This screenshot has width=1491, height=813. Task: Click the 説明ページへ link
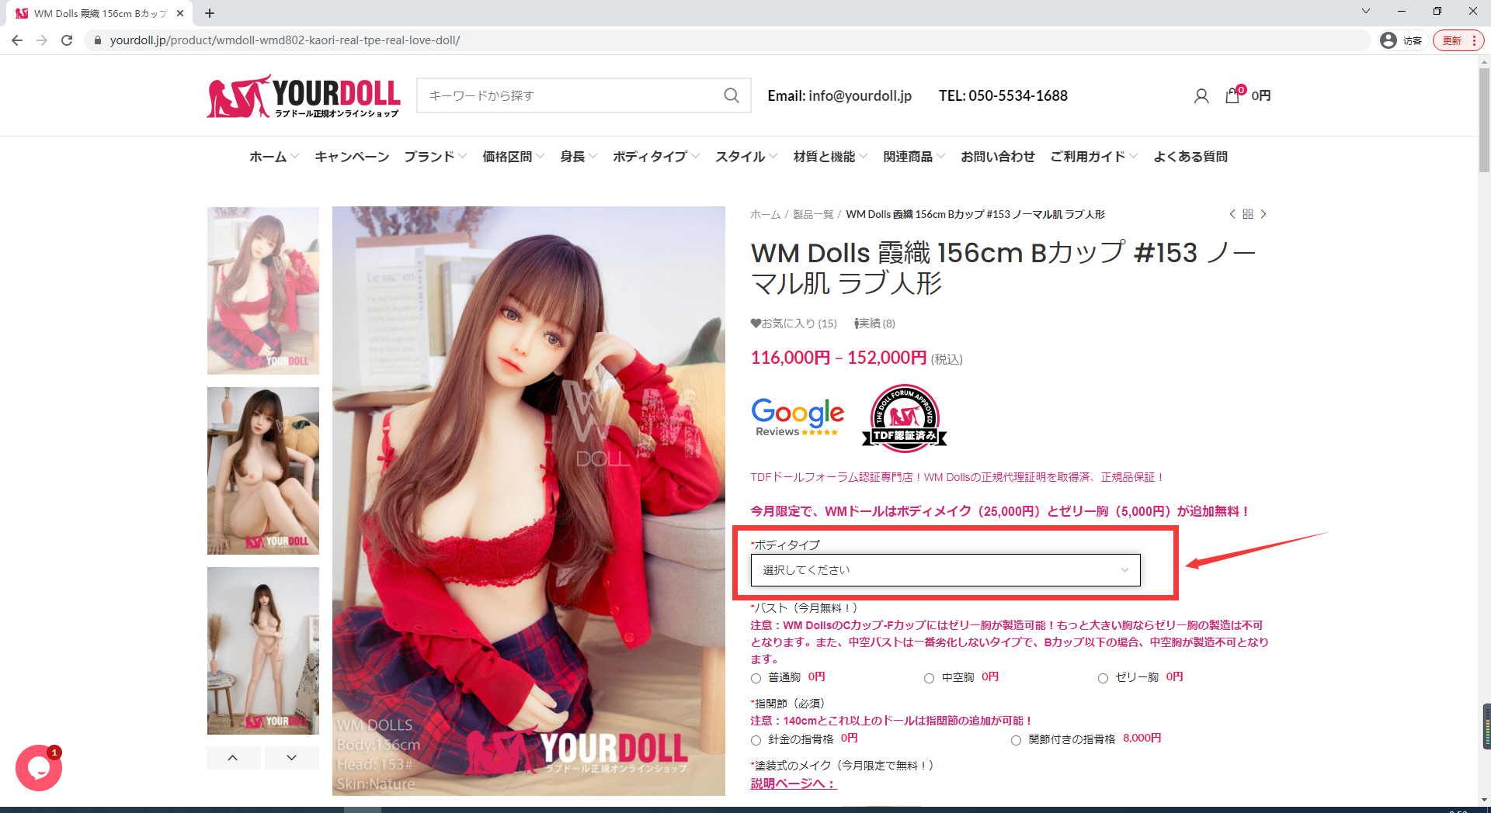click(794, 784)
